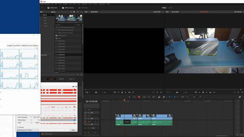244x137 pixels.
Task: Play reverse in source viewer
Action: pyautogui.click(x=119, y=92)
